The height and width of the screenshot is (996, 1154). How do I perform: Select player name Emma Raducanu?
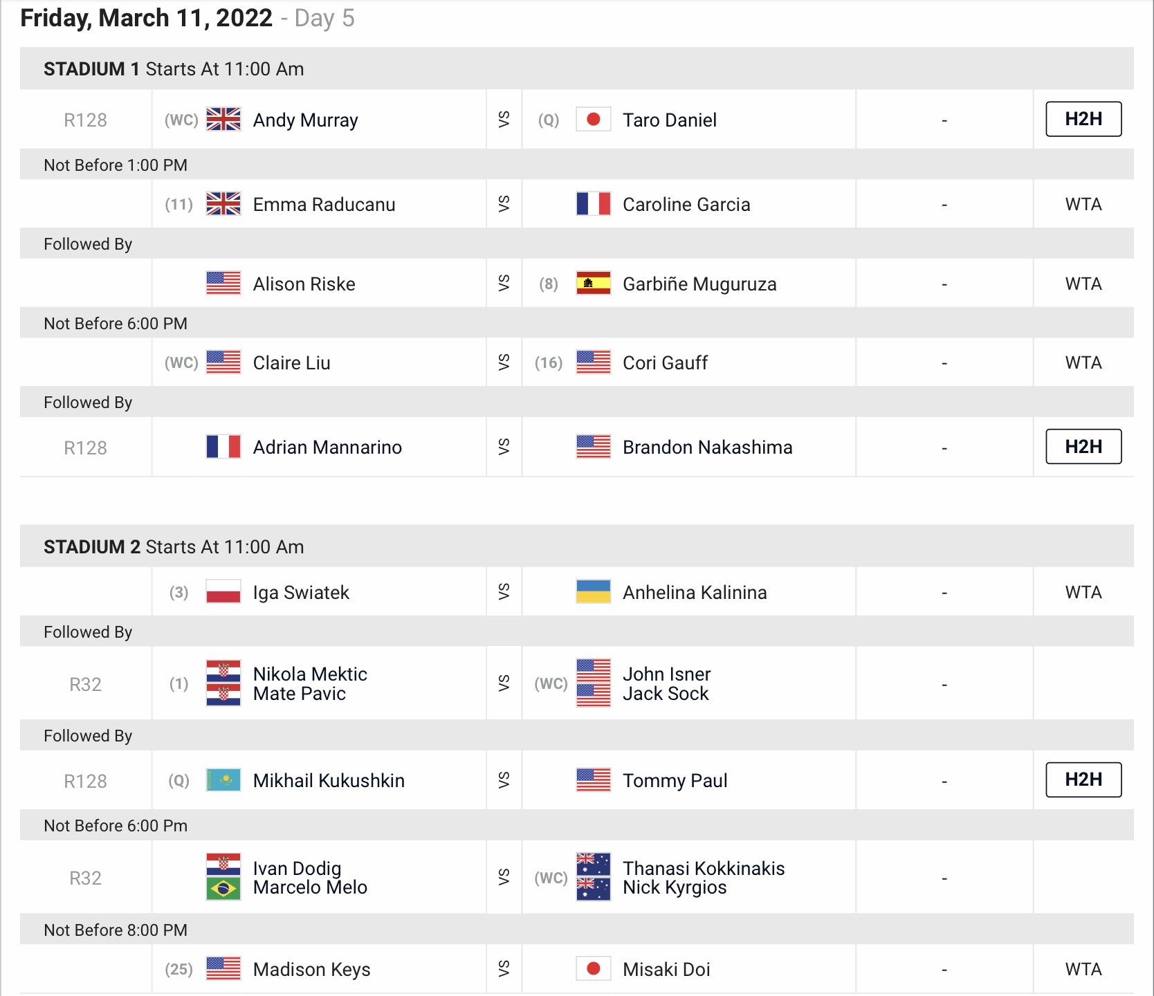point(324,205)
